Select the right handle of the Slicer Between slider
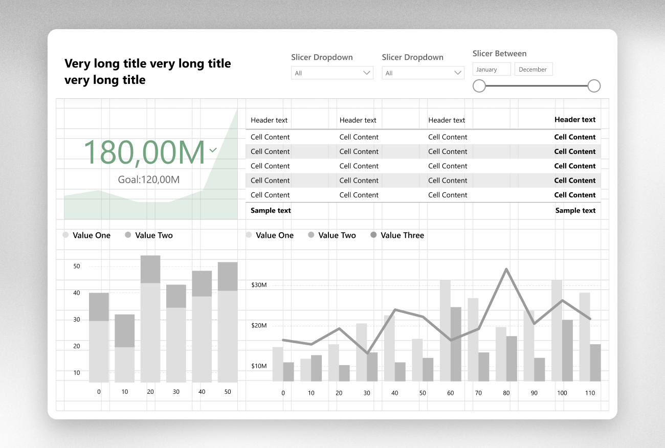Viewport: 665px width, 448px height. [594, 86]
